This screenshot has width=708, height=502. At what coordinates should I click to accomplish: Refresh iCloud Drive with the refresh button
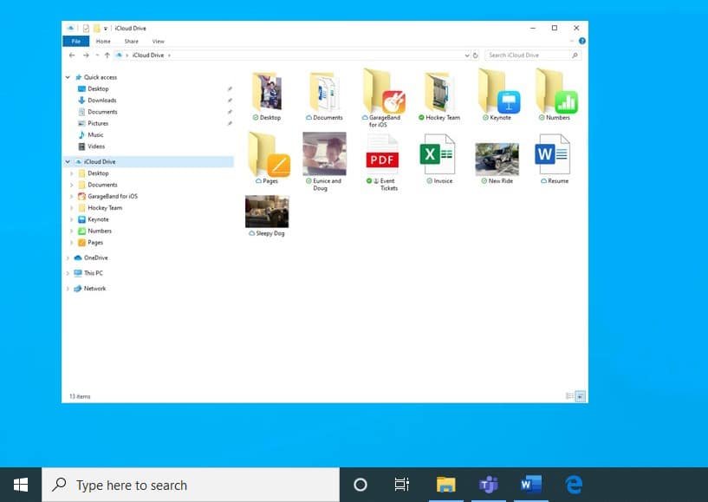pyautogui.click(x=474, y=55)
